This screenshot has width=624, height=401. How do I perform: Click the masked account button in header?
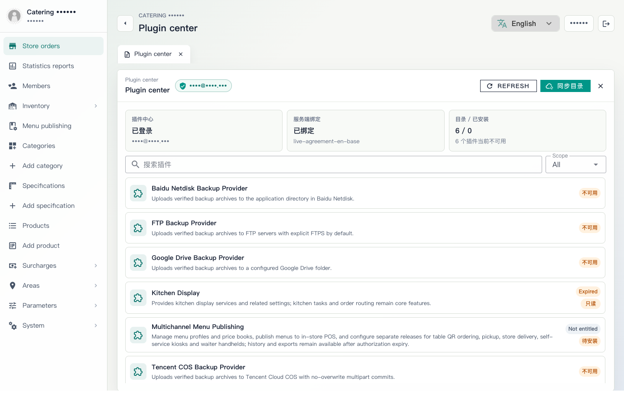579,23
